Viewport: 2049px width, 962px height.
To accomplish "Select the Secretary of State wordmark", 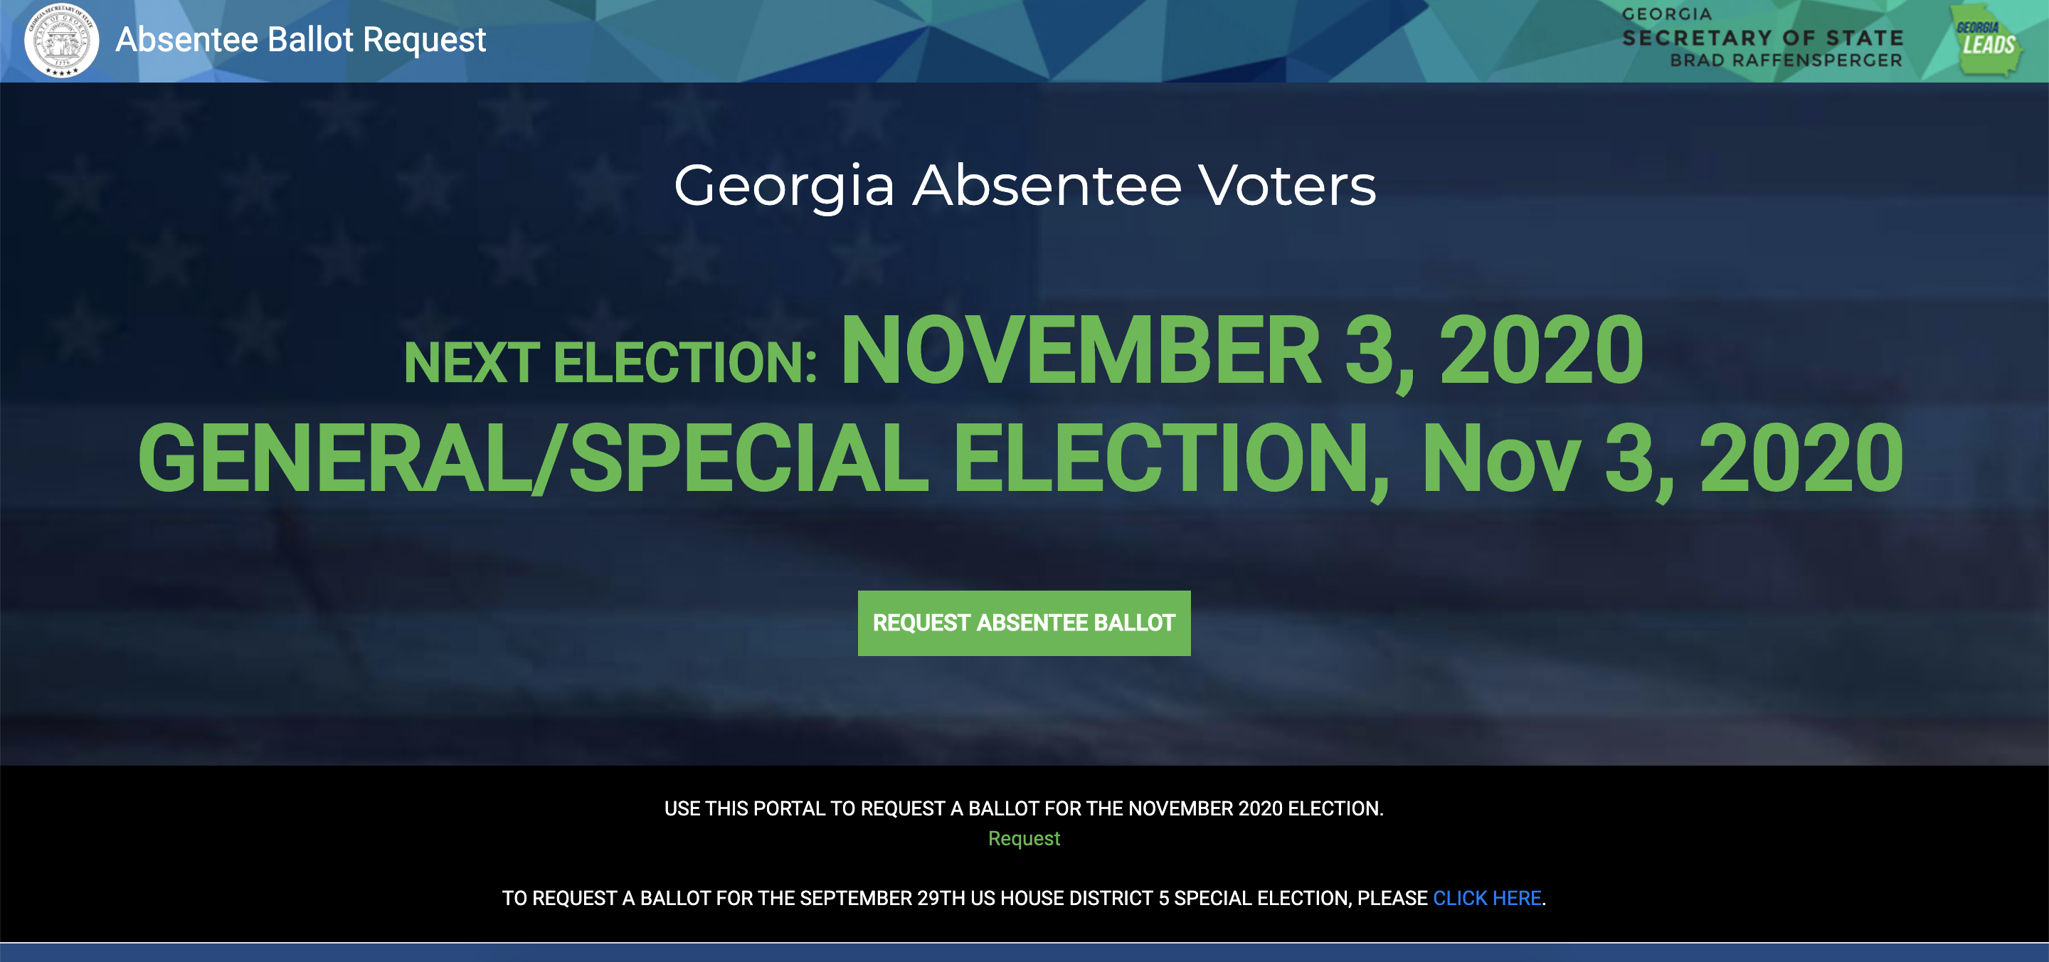I will click(1762, 38).
